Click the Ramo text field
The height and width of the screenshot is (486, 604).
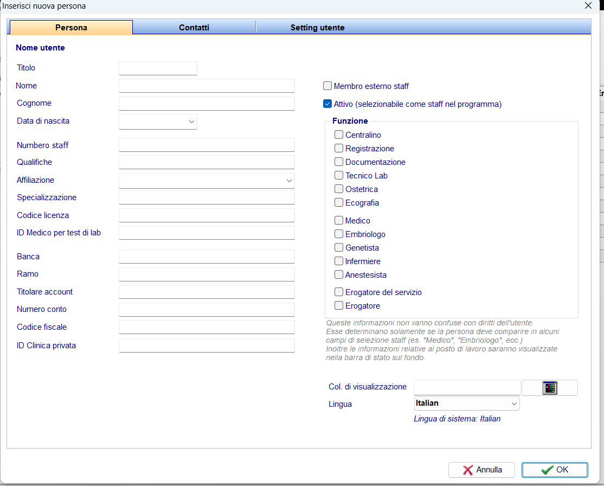pos(207,274)
